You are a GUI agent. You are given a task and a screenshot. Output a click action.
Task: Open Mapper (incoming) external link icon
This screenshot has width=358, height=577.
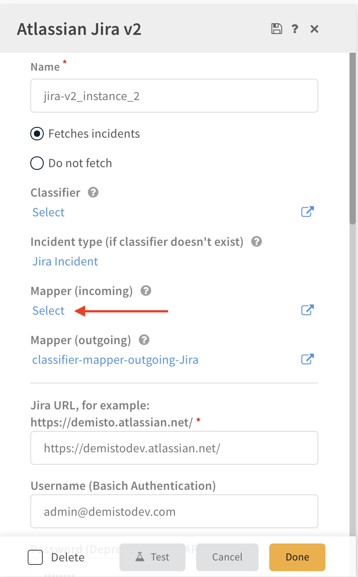pos(307,310)
